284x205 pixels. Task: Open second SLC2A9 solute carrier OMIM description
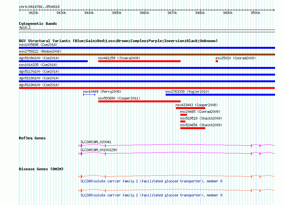point(151,195)
